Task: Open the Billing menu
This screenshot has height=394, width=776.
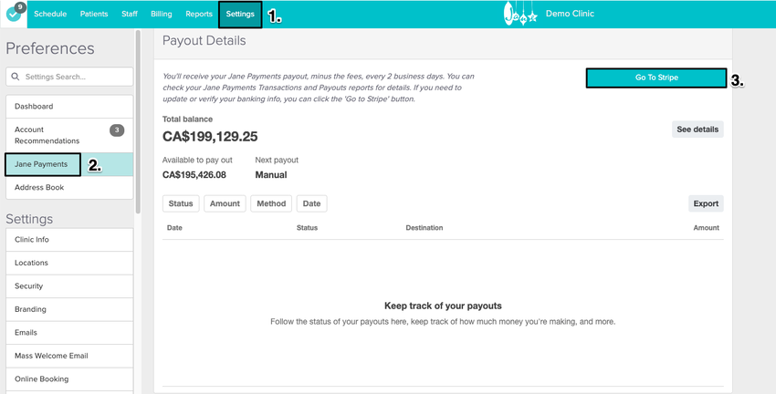Action: pos(162,14)
